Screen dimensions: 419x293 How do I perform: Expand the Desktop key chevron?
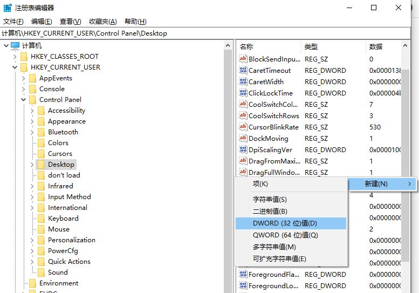coord(32,165)
